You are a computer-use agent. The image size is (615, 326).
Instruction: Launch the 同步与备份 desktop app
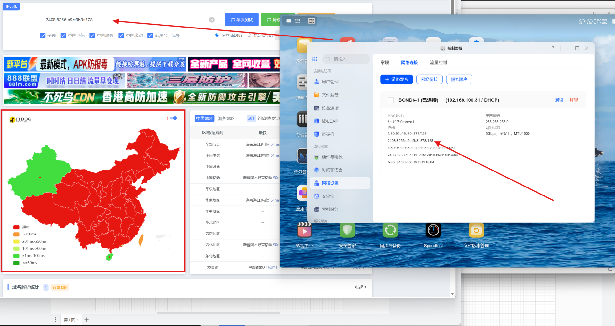(390, 230)
